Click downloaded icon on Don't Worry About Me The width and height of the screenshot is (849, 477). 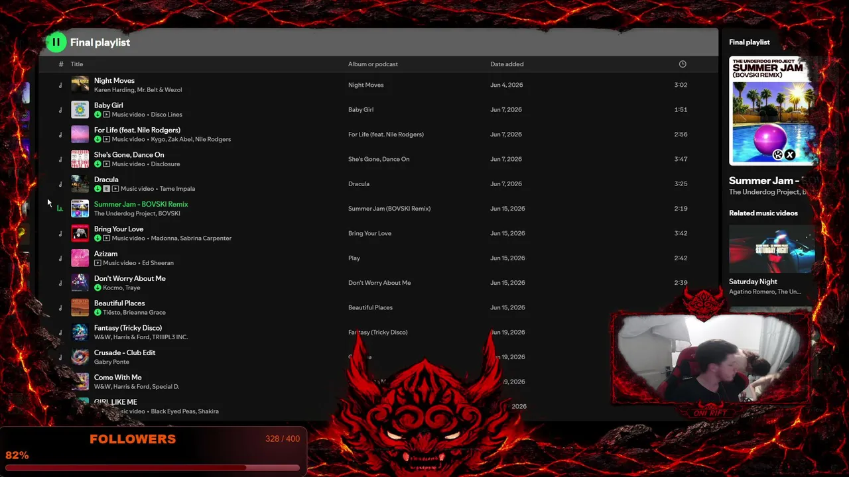pyautogui.click(x=98, y=288)
